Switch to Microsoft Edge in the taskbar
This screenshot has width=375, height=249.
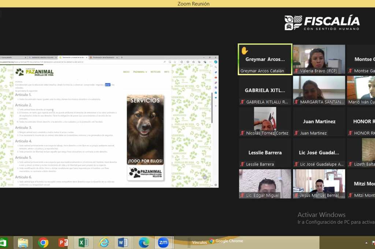coord(144,242)
